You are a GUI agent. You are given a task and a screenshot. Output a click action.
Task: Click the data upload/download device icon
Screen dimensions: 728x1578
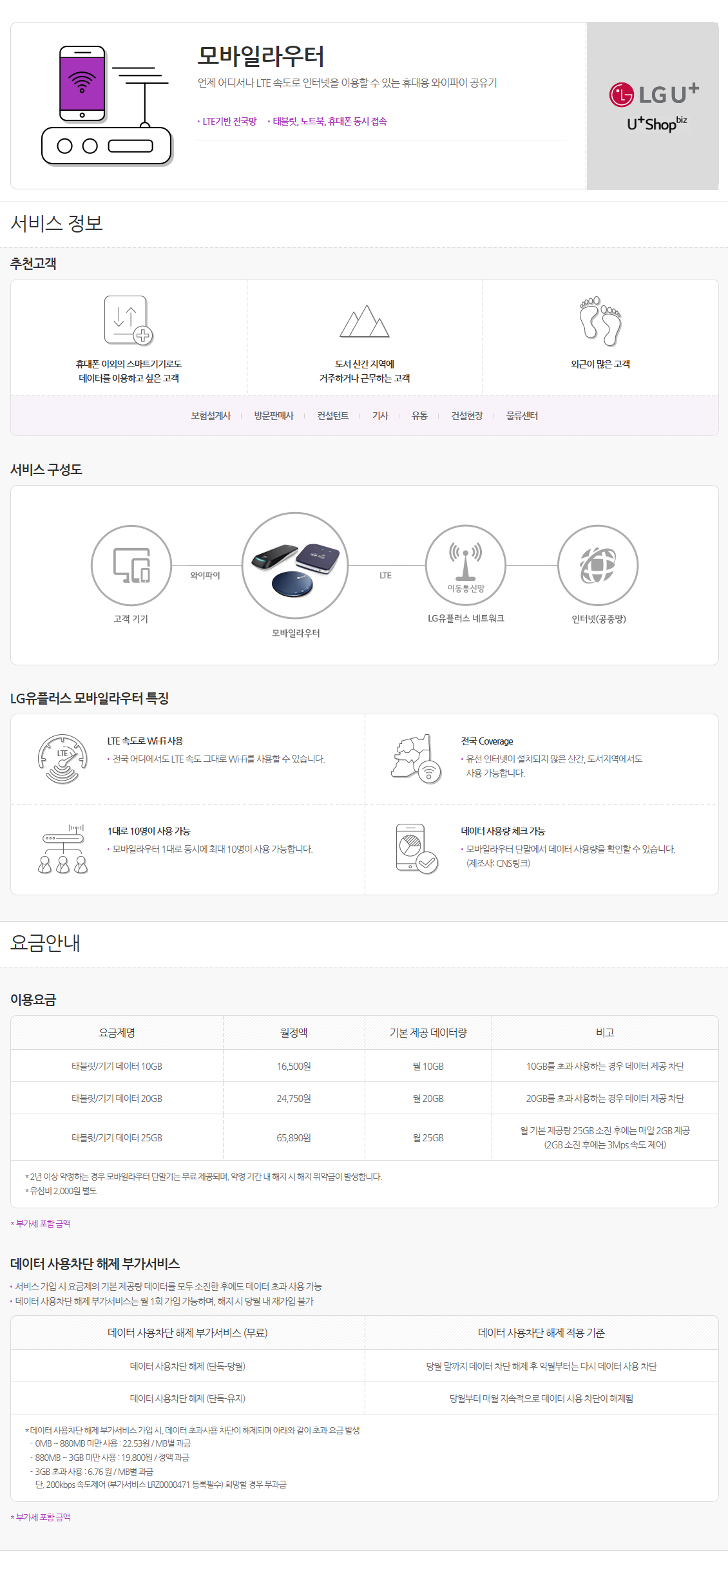coord(128,320)
